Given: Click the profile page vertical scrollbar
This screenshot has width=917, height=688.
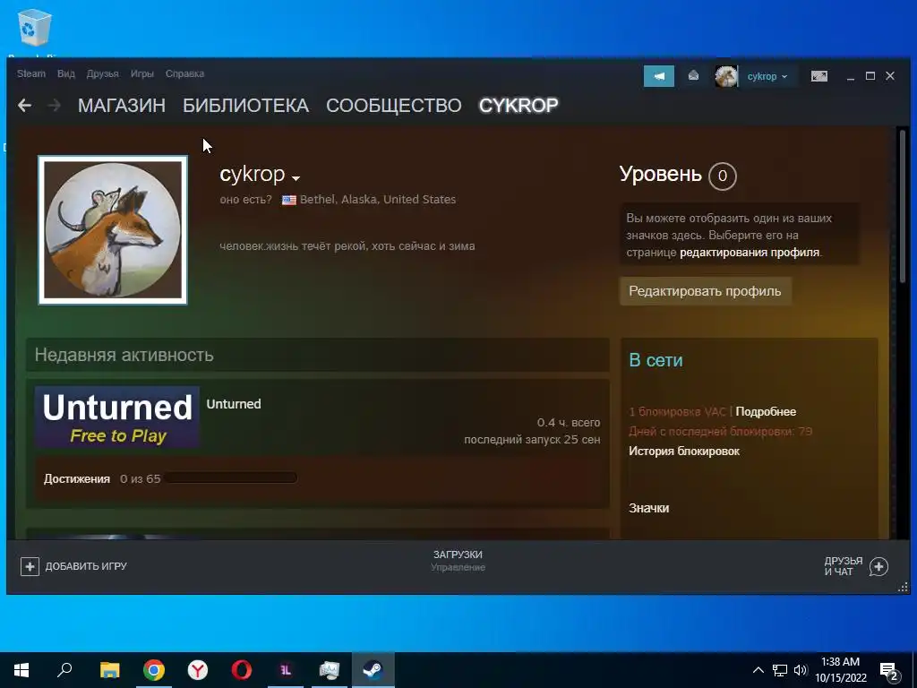Looking at the screenshot, I should 901,207.
